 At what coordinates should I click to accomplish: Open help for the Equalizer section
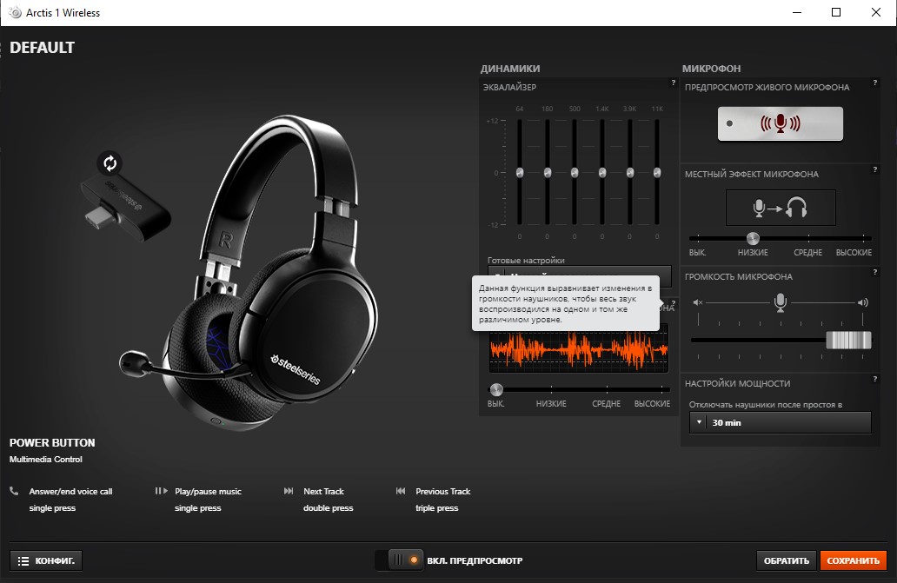pyautogui.click(x=674, y=83)
